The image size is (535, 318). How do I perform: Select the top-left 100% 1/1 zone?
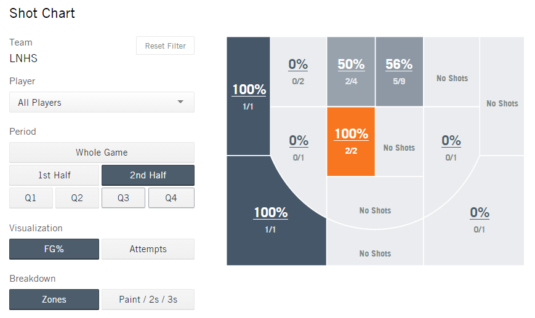(249, 95)
